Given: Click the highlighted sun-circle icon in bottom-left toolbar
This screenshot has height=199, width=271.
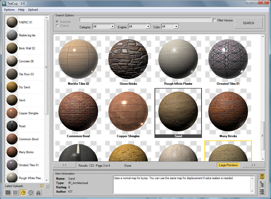Looking at the screenshot, I should click(x=23, y=192).
